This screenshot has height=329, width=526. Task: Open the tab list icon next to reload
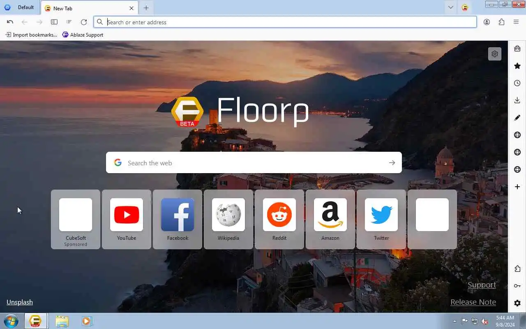point(69,22)
